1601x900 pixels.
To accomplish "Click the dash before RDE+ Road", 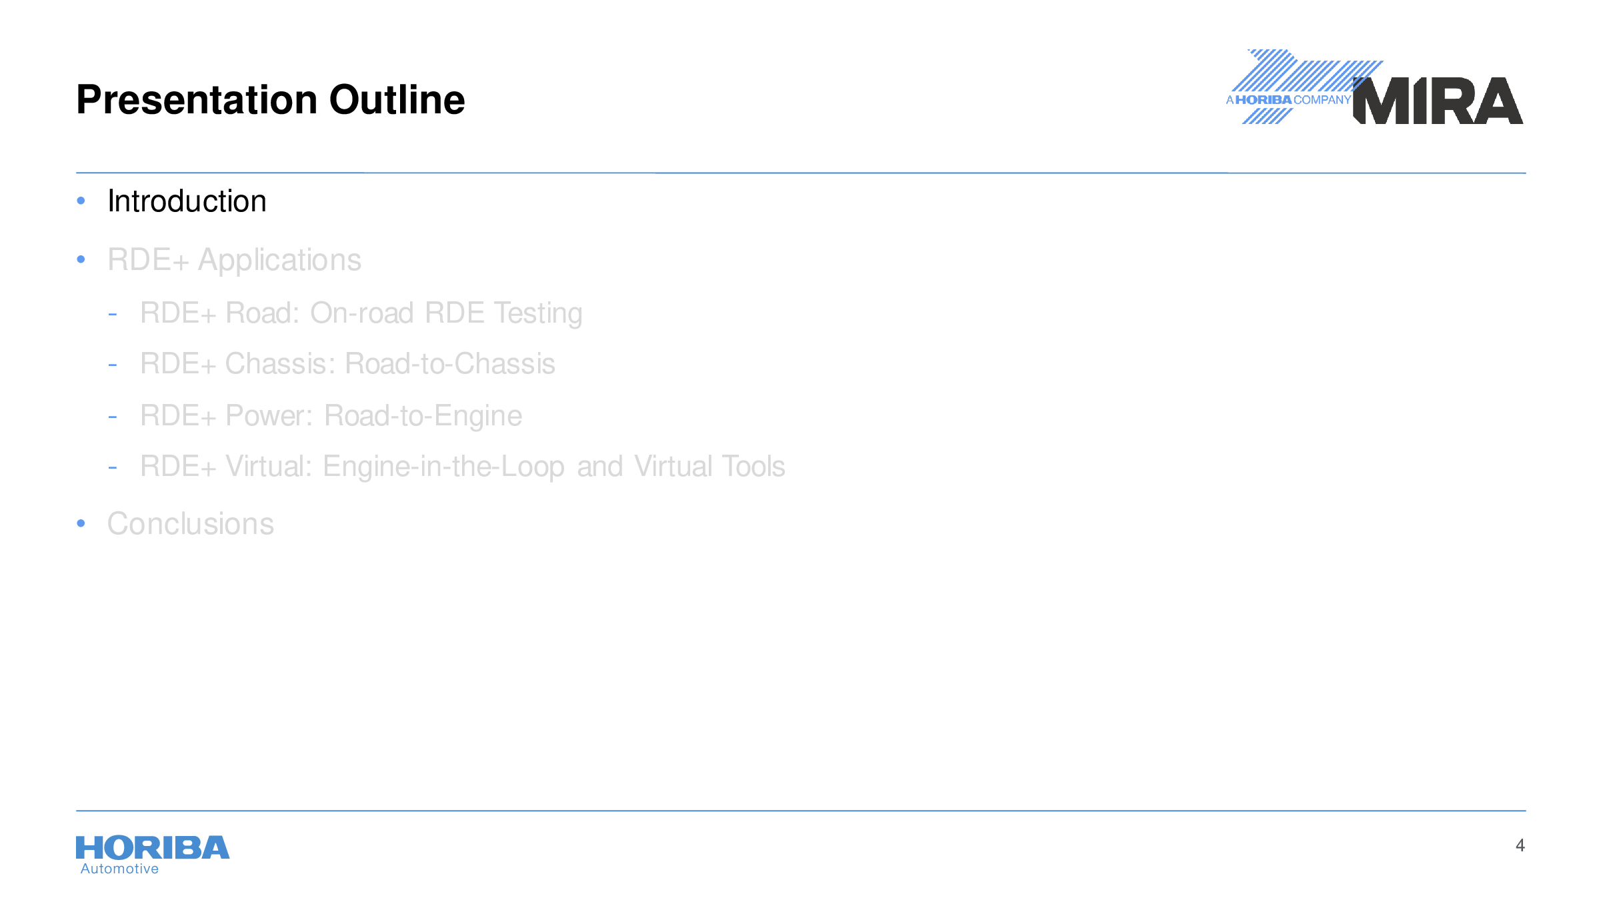I will click(113, 314).
